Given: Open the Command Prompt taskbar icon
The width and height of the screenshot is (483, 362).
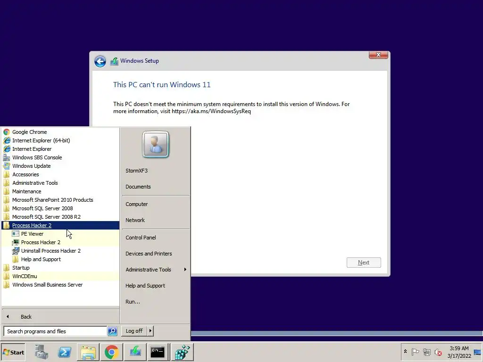Looking at the screenshot, I should (158, 352).
